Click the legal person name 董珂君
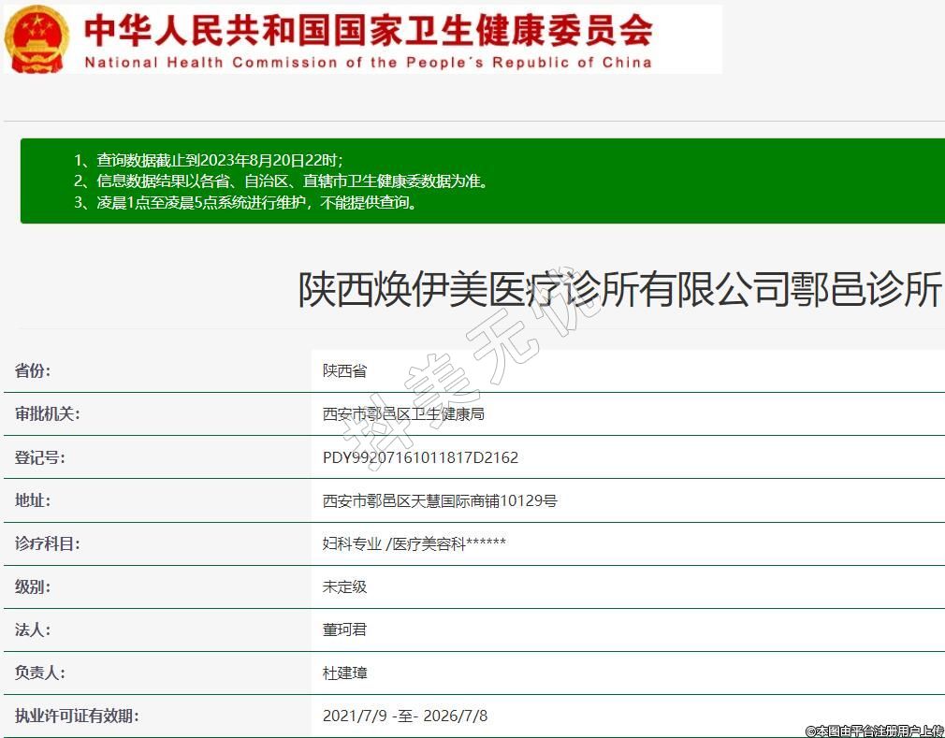The image size is (945, 738). (x=344, y=629)
